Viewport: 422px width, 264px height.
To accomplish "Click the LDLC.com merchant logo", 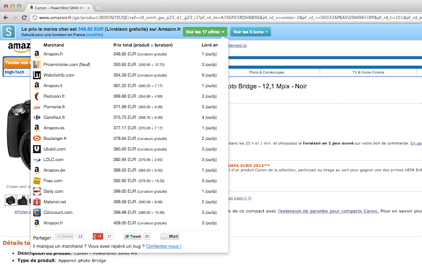I will click(37, 160).
